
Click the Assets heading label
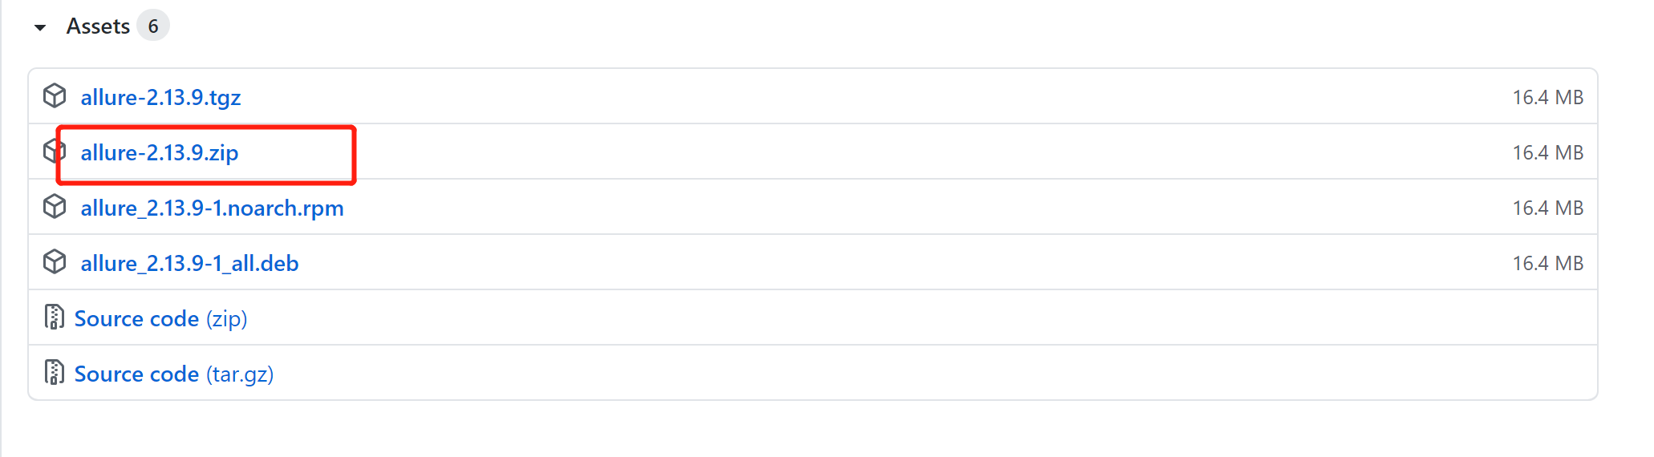(98, 26)
